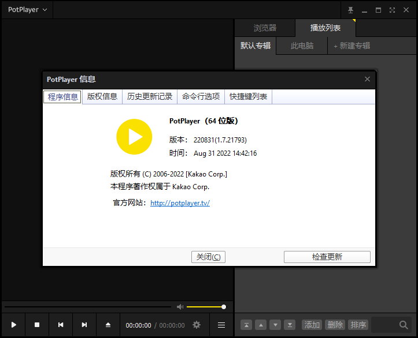Click the yellow volume slider
Image resolution: width=418 pixels, height=338 pixels.
point(205,307)
